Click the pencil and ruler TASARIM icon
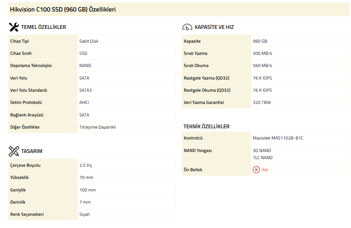 (14, 151)
